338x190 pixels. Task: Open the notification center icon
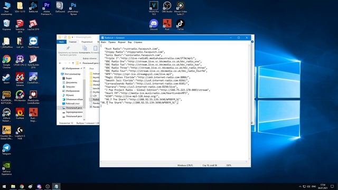click(332, 186)
